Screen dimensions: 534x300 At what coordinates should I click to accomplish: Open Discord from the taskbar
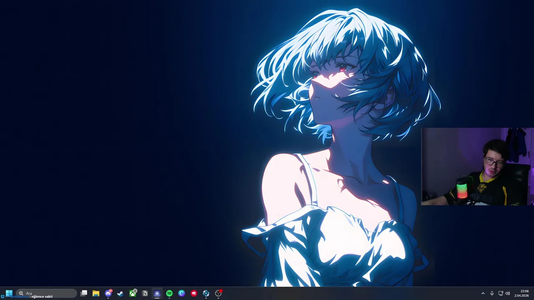pyautogui.click(x=108, y=293)
